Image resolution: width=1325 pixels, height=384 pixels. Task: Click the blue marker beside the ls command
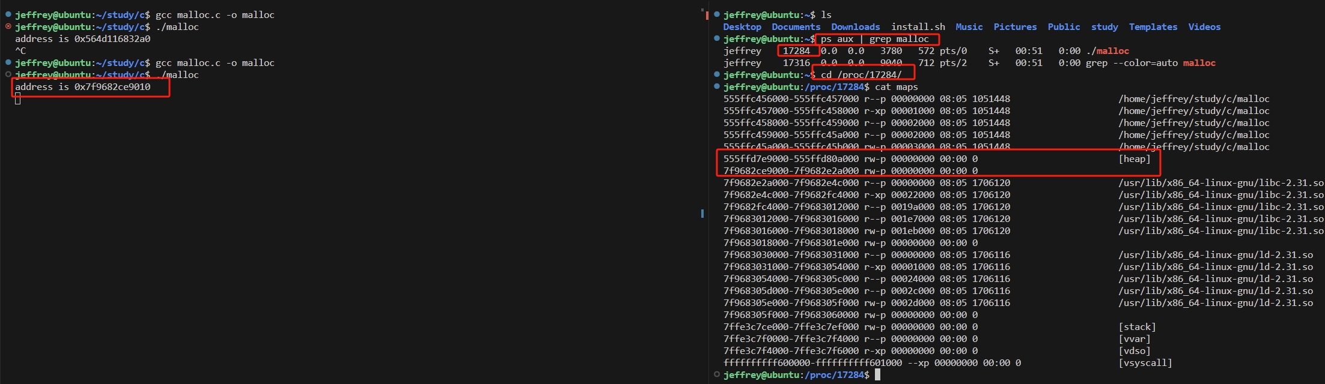point(716,14)
